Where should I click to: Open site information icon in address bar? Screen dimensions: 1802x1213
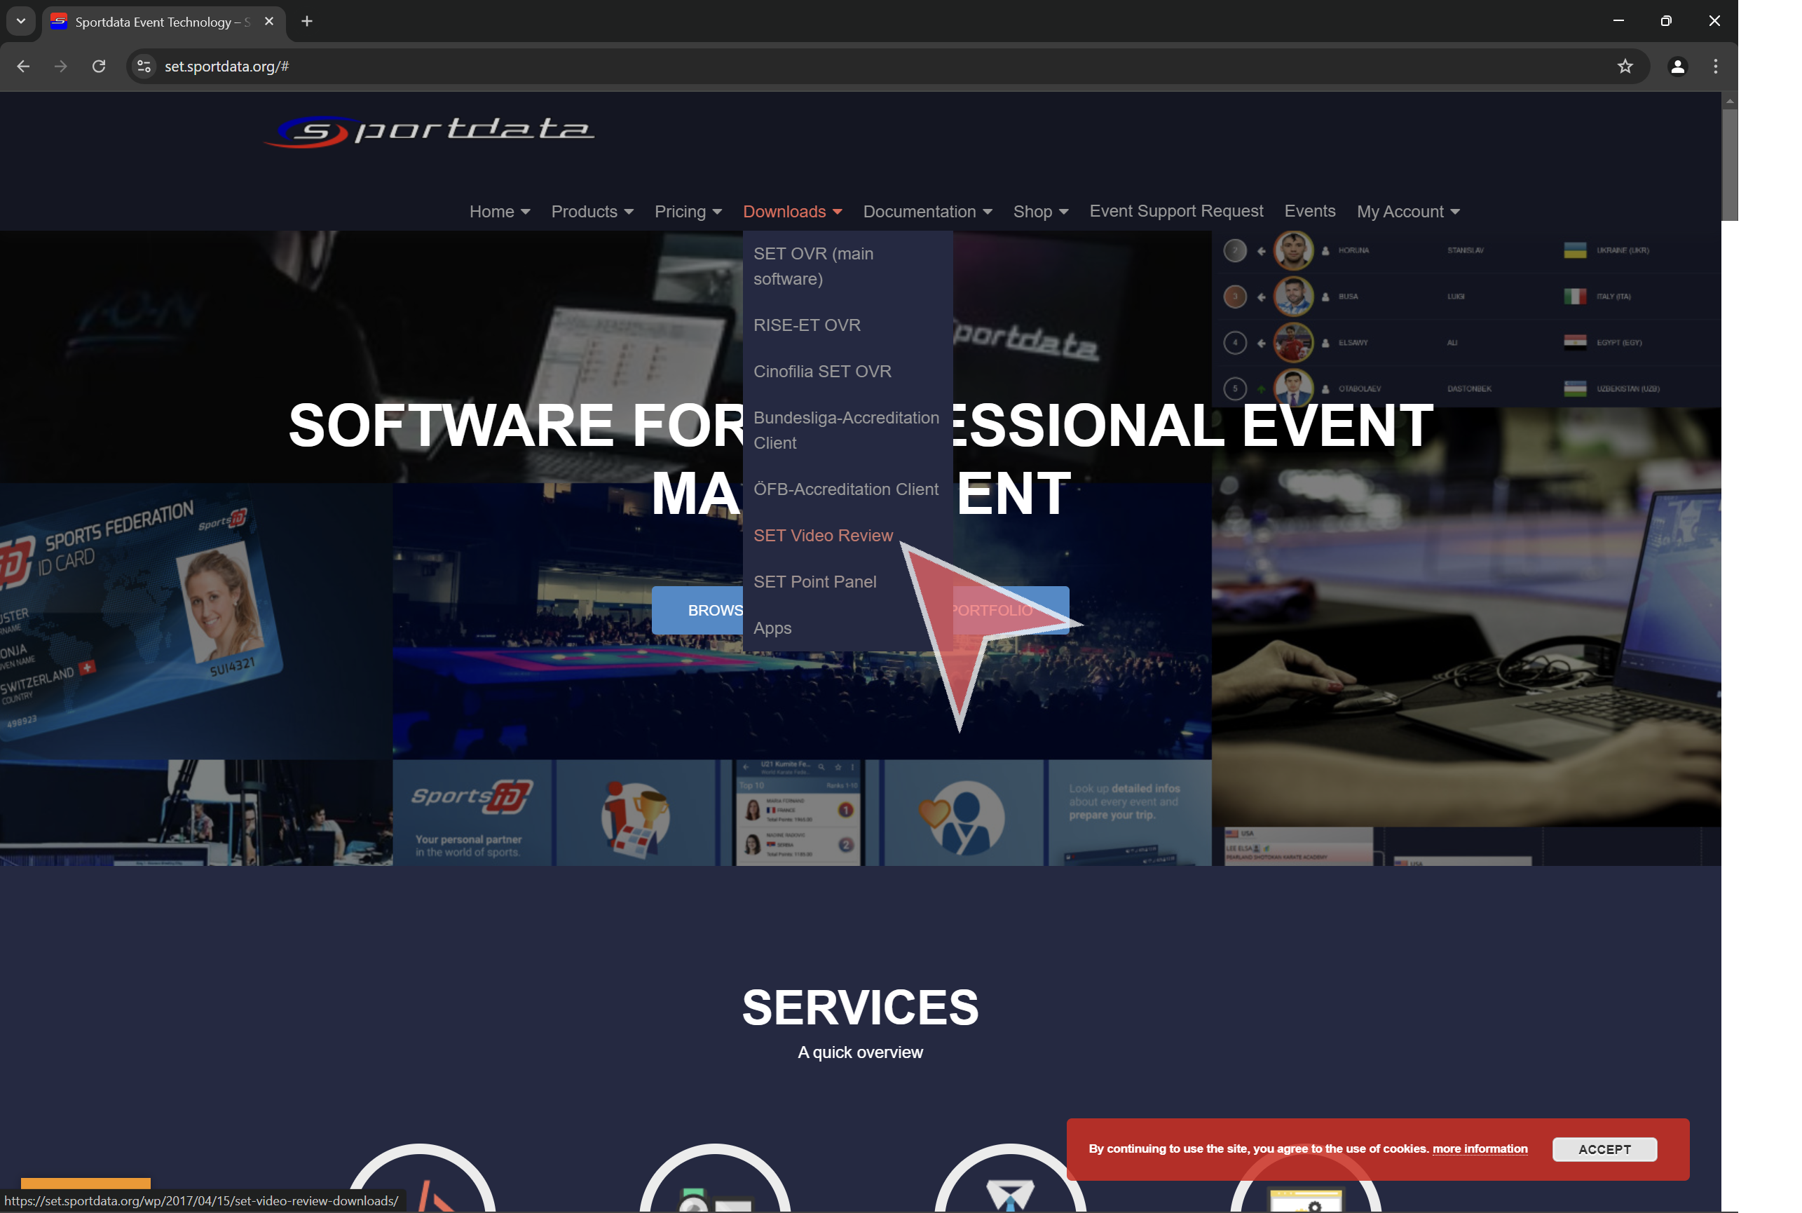pos(144,67)
